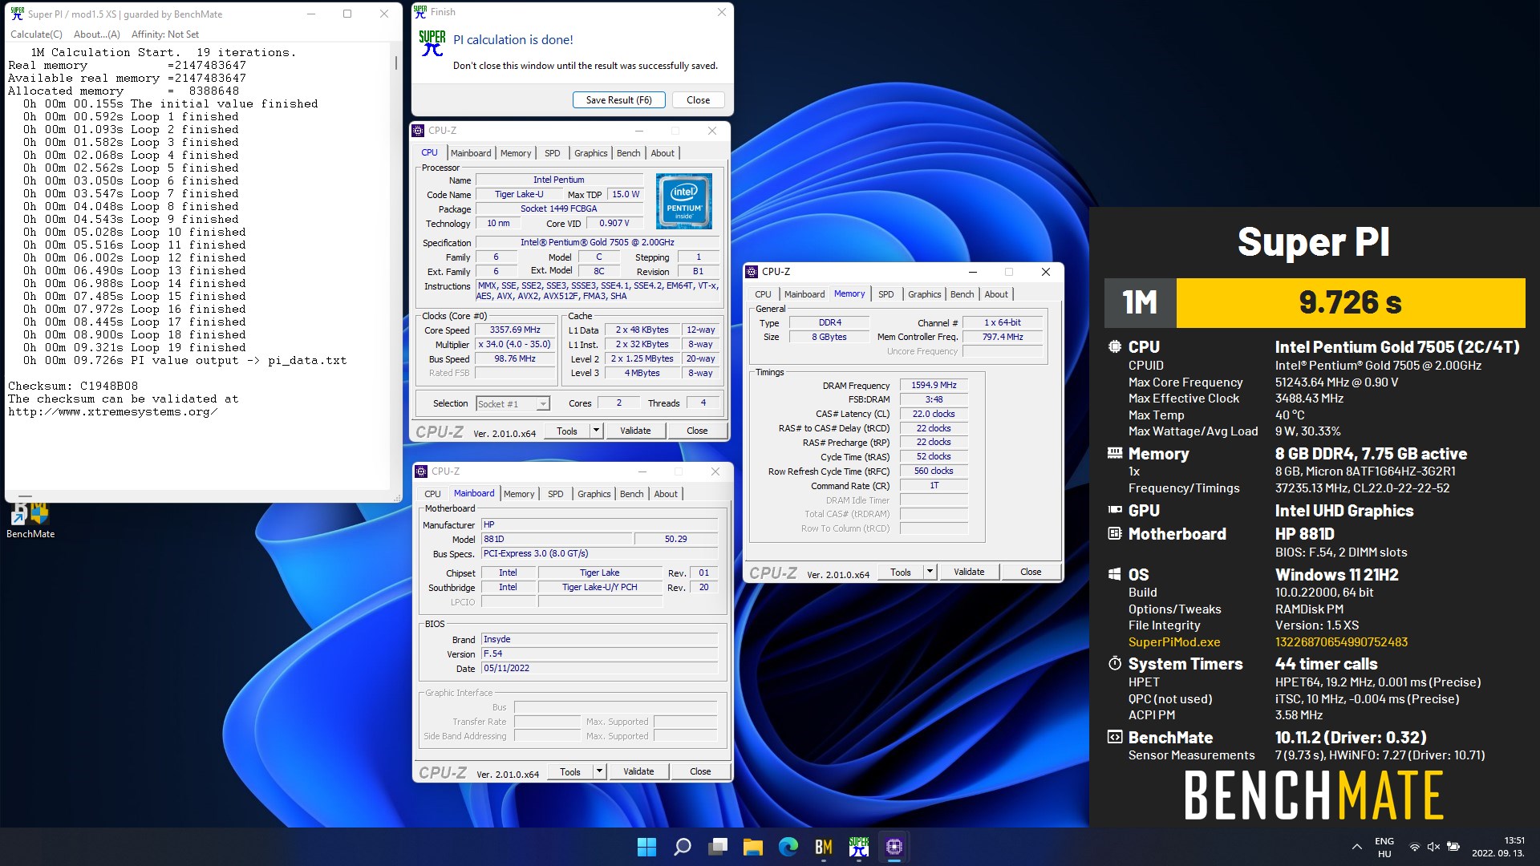Click Validate in CPU-Z CPU window
Viewport: 1540px width, 866px height.
635,431
